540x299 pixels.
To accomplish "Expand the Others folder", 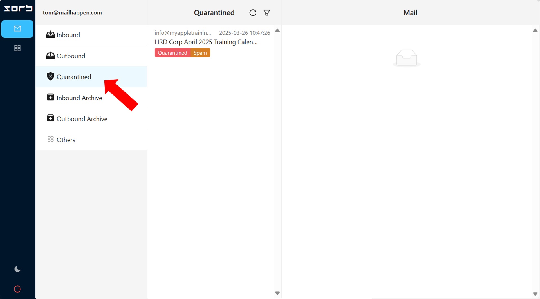I will tap(66, 140).
